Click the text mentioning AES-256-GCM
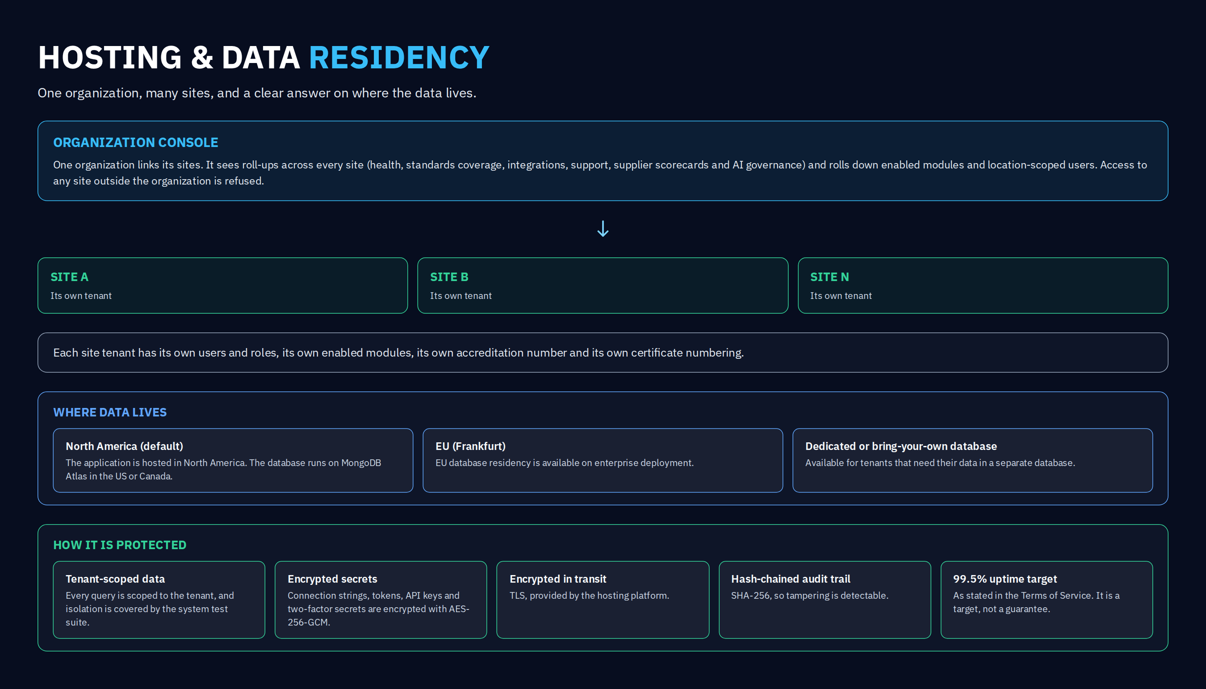 coord(378,609)
